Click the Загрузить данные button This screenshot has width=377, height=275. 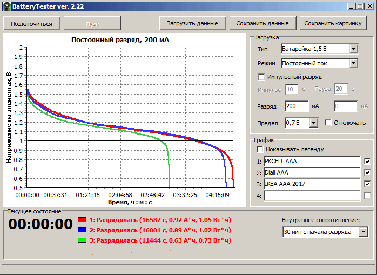pyautogui.click(x=192, y=24)
